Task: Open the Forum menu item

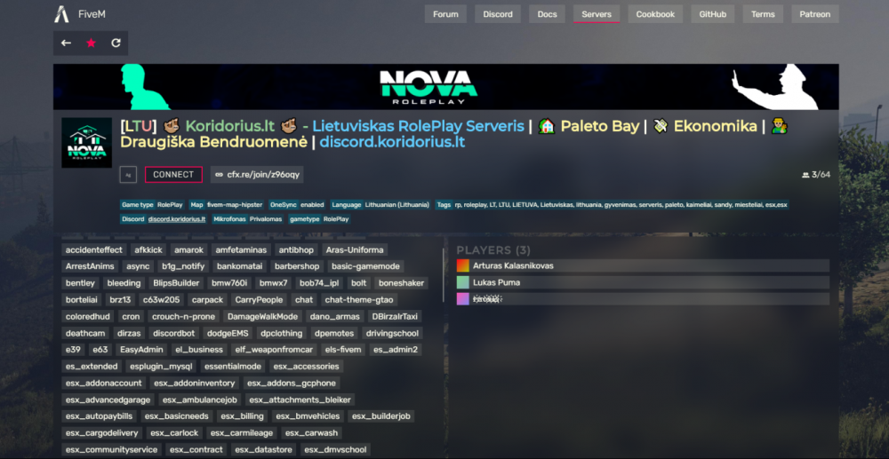Action: coord(445,14)
